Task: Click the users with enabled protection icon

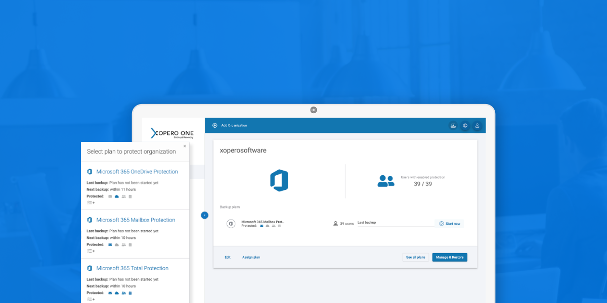Action: pos(386,181)
